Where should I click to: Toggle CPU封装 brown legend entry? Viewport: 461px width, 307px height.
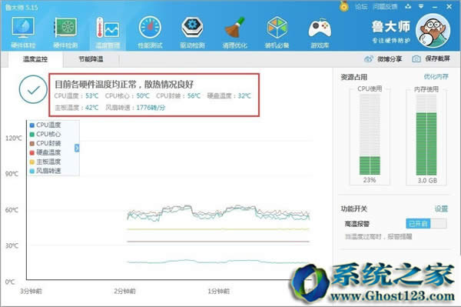click(45, 143)
